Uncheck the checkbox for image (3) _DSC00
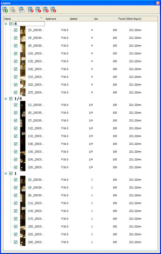This screenshot has width=161, height=254. [x=16, y=30]
